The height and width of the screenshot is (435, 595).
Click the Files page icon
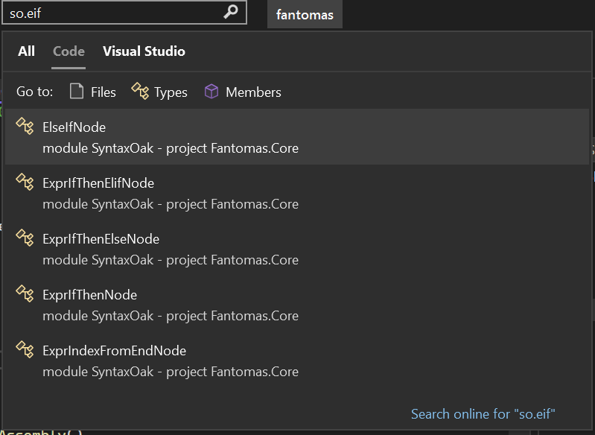pos(76,92)
